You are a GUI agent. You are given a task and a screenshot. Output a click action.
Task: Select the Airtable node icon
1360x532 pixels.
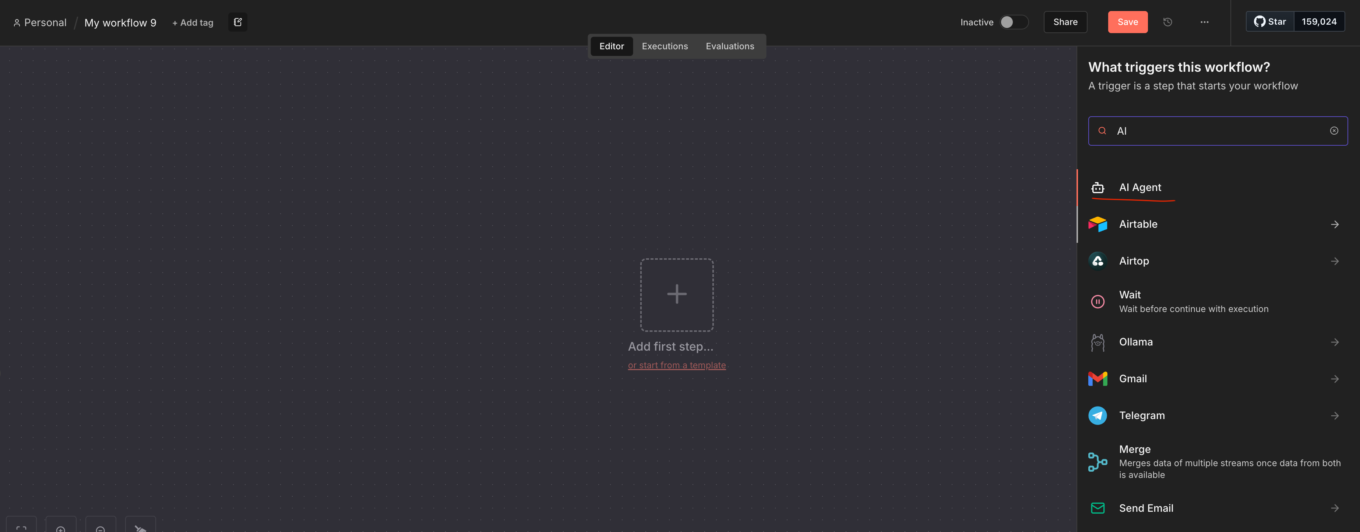coord(1097,224)
